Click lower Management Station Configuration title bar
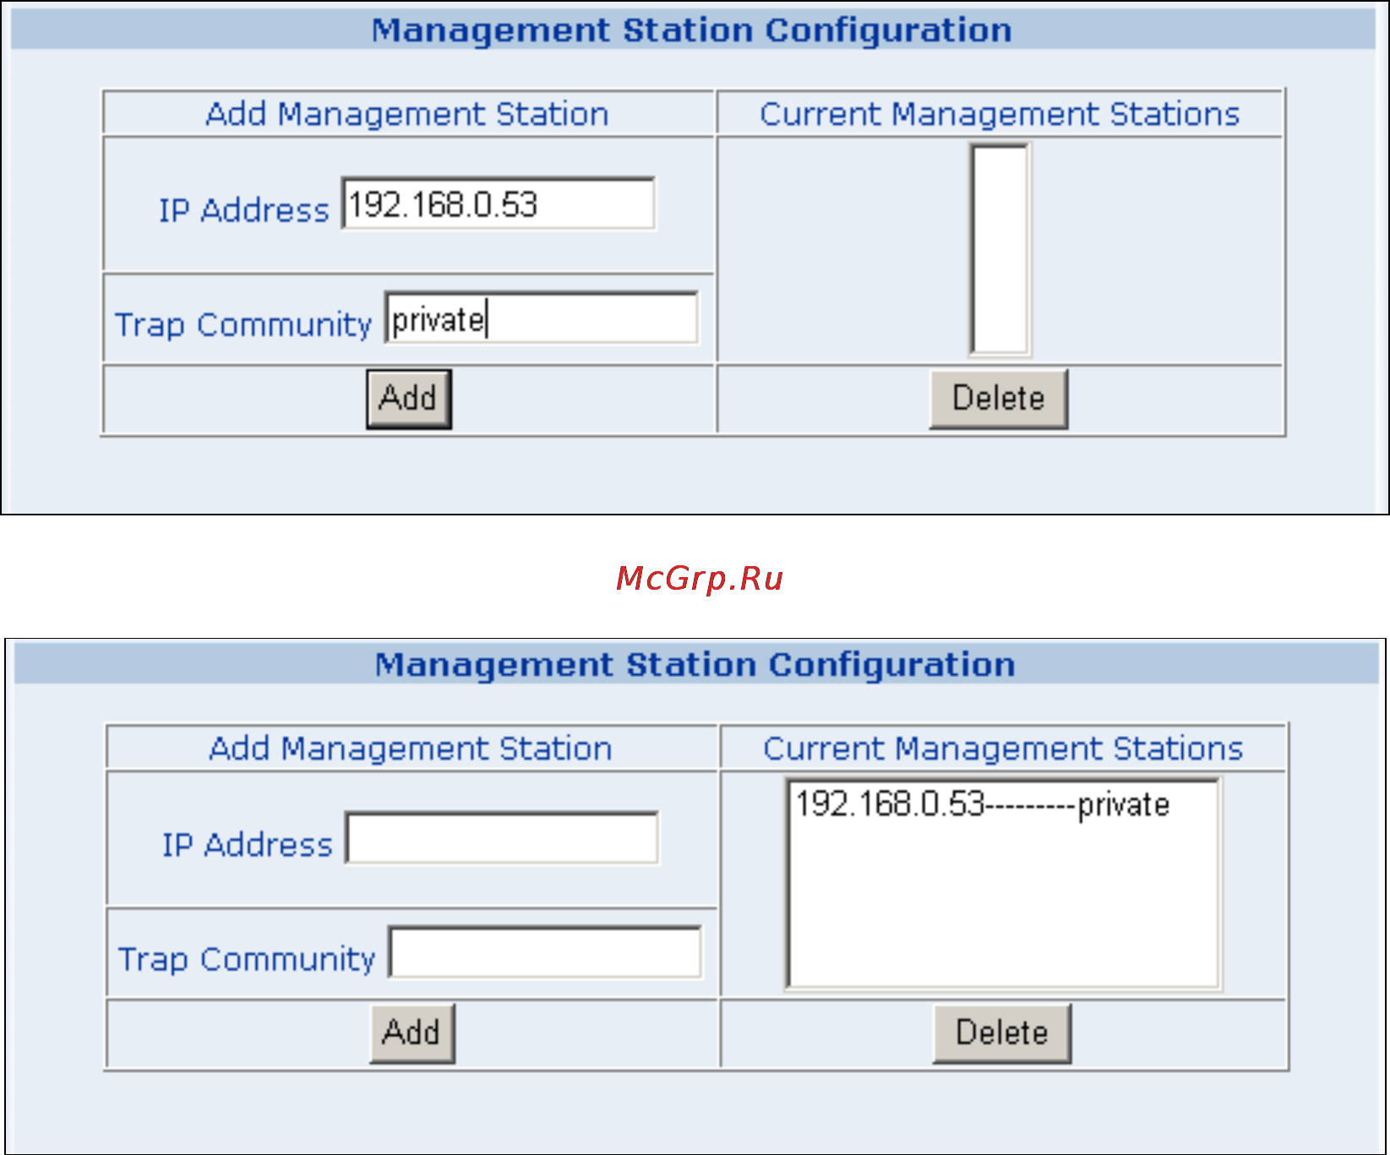 696,664
